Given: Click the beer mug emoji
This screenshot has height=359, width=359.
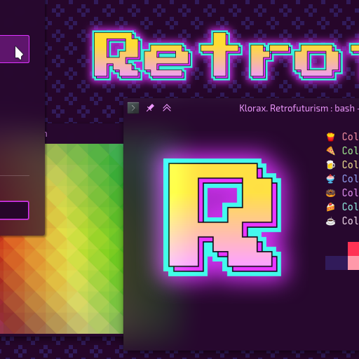Looking at the screenshot, I should (x=330, y=165).
